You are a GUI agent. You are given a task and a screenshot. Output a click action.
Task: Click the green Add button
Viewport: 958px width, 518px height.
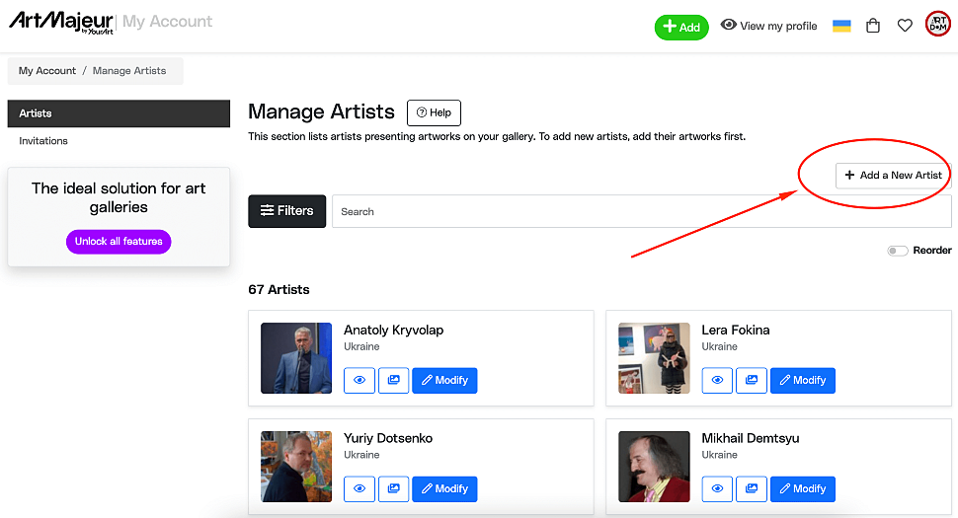pos(681,27)
